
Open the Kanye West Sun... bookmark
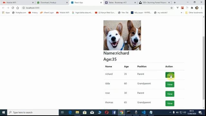pyautogui.click(x=105, y=13)
